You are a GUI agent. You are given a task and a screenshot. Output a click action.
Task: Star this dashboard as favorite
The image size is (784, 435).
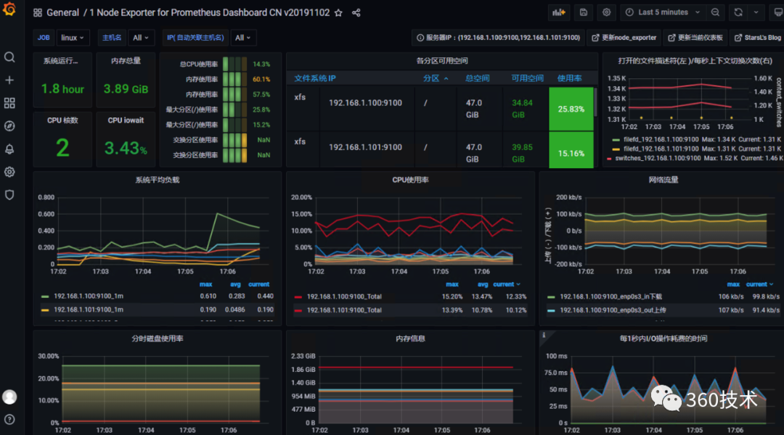[x=338, y=13]
